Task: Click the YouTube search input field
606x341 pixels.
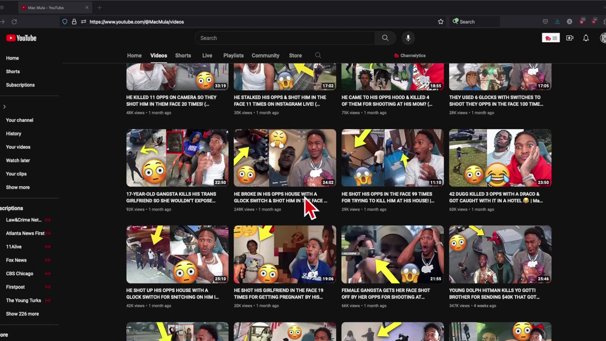Action: (x=285, y=38)
